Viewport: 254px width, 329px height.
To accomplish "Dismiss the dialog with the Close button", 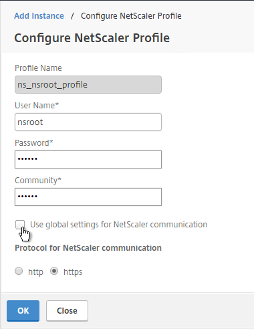I will pyautogui.click(x=67, y=311).
